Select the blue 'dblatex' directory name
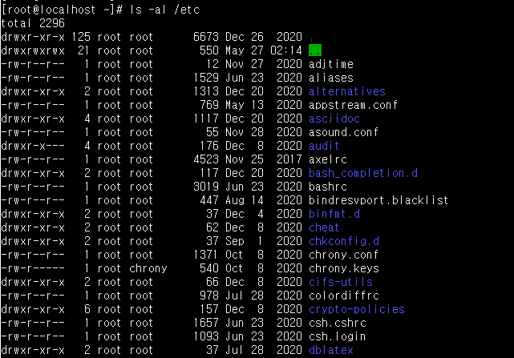Image resolution: width=514 pixels, height=358 pixels. pos(331,350)
